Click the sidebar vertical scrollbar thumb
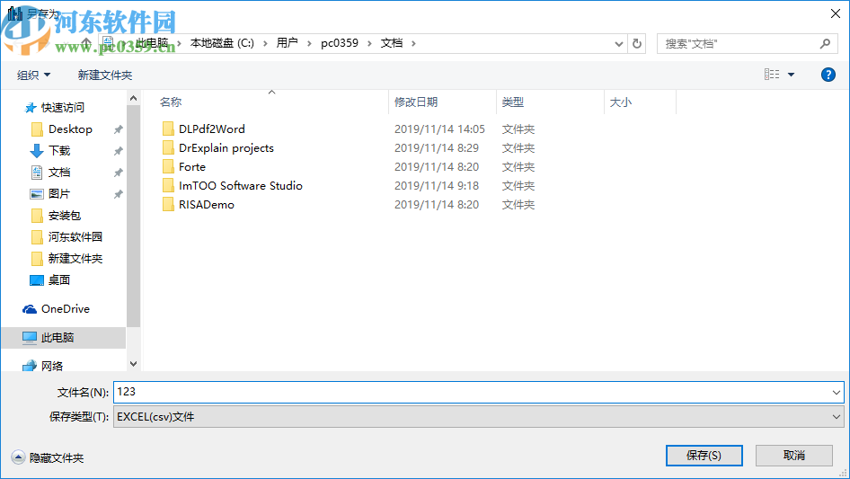The width and height of the screenshot is (850, 479). pyautogui.click(x=133, y=216)
